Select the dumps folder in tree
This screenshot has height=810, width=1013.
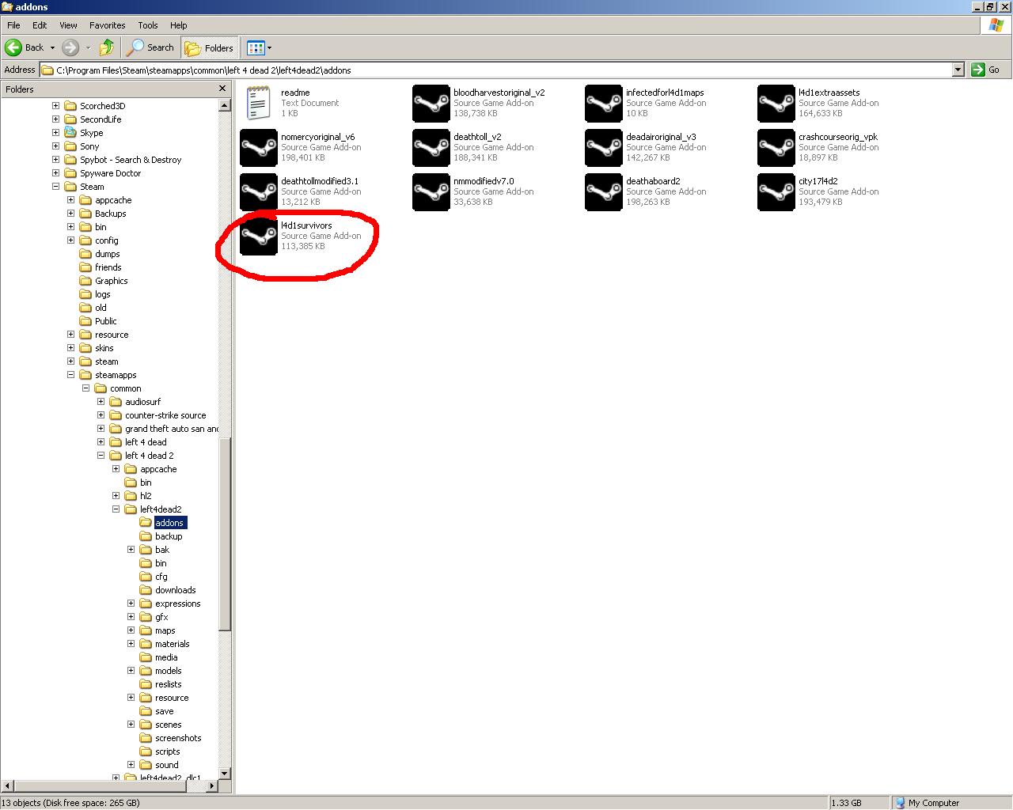(107, 254)
